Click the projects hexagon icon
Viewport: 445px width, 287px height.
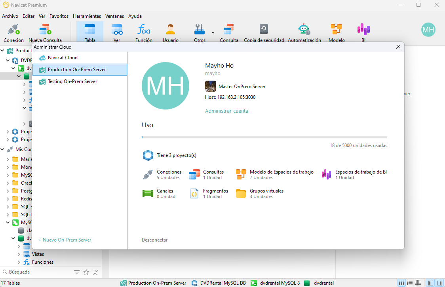[x=148, y=155]
